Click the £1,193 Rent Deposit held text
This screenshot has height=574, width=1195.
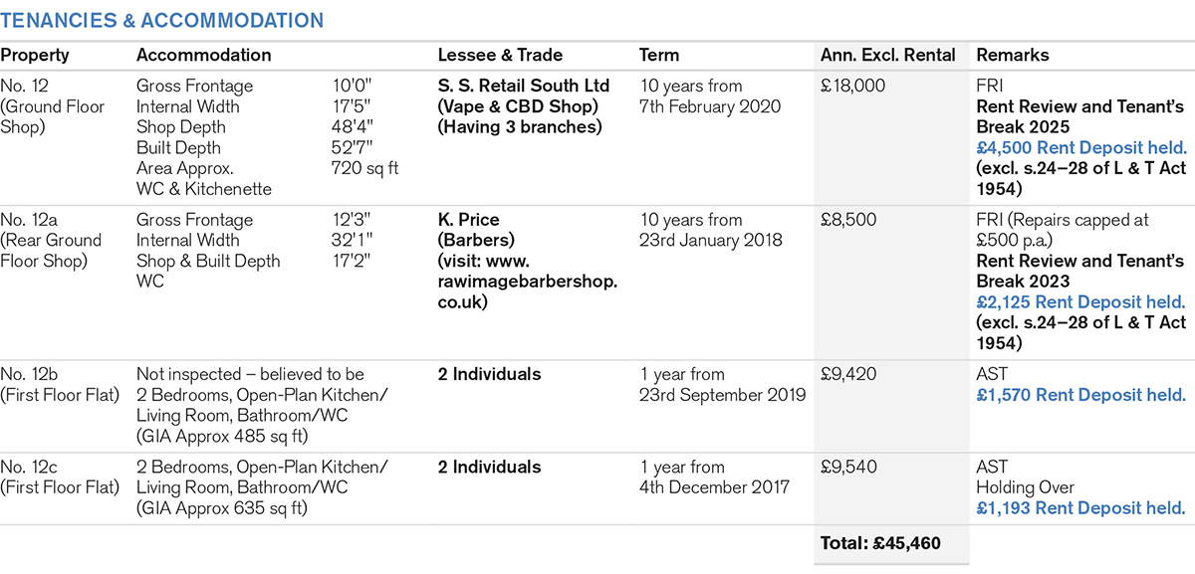point(1079,508)
